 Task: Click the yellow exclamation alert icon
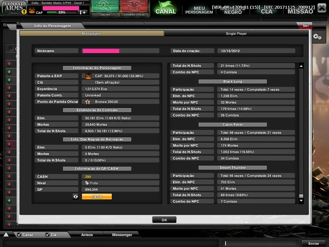[x=24, y=12]
